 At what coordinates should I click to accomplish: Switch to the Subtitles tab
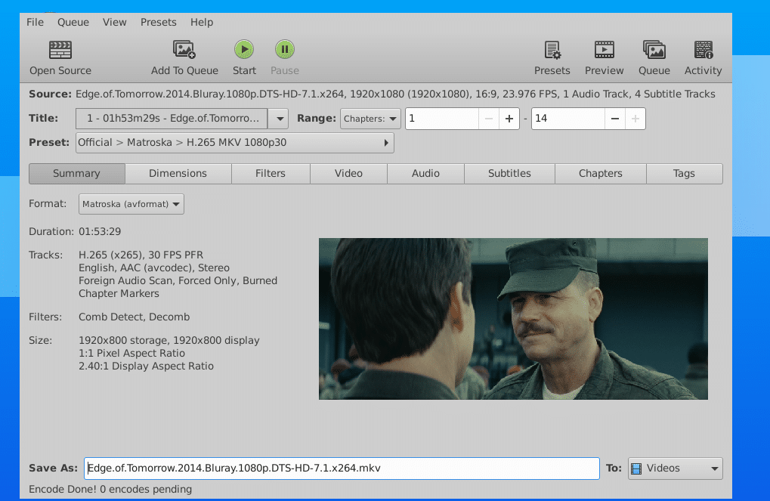509,173
